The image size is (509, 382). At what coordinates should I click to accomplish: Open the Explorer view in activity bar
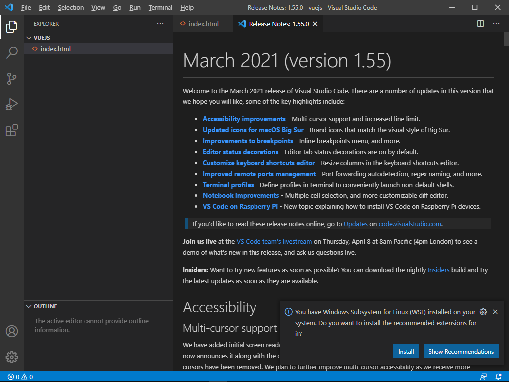pyautogui.click(x=12, y=27)
